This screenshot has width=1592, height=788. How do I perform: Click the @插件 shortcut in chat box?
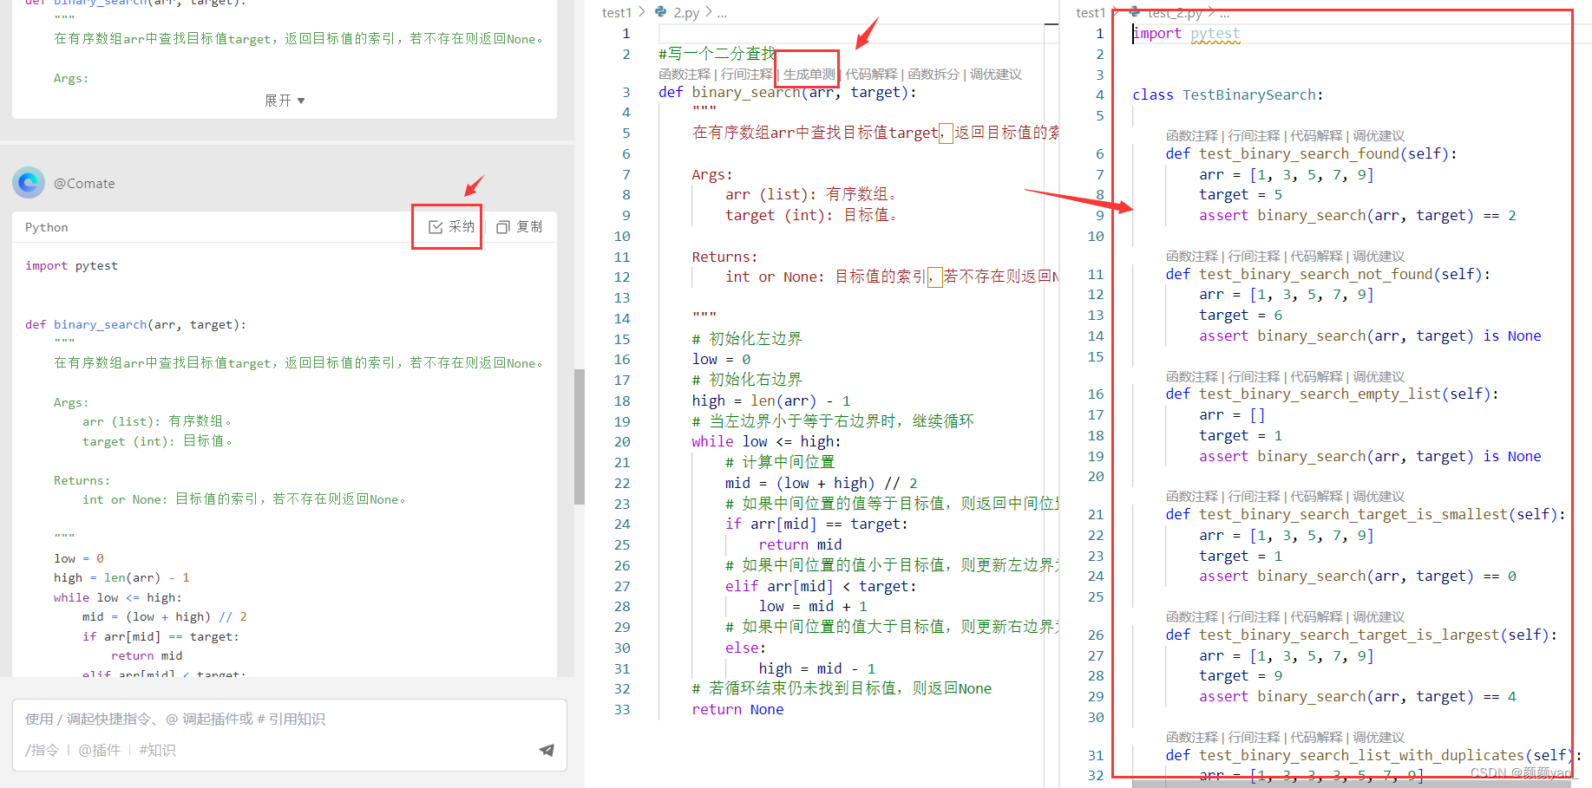(x=99, y=750)
